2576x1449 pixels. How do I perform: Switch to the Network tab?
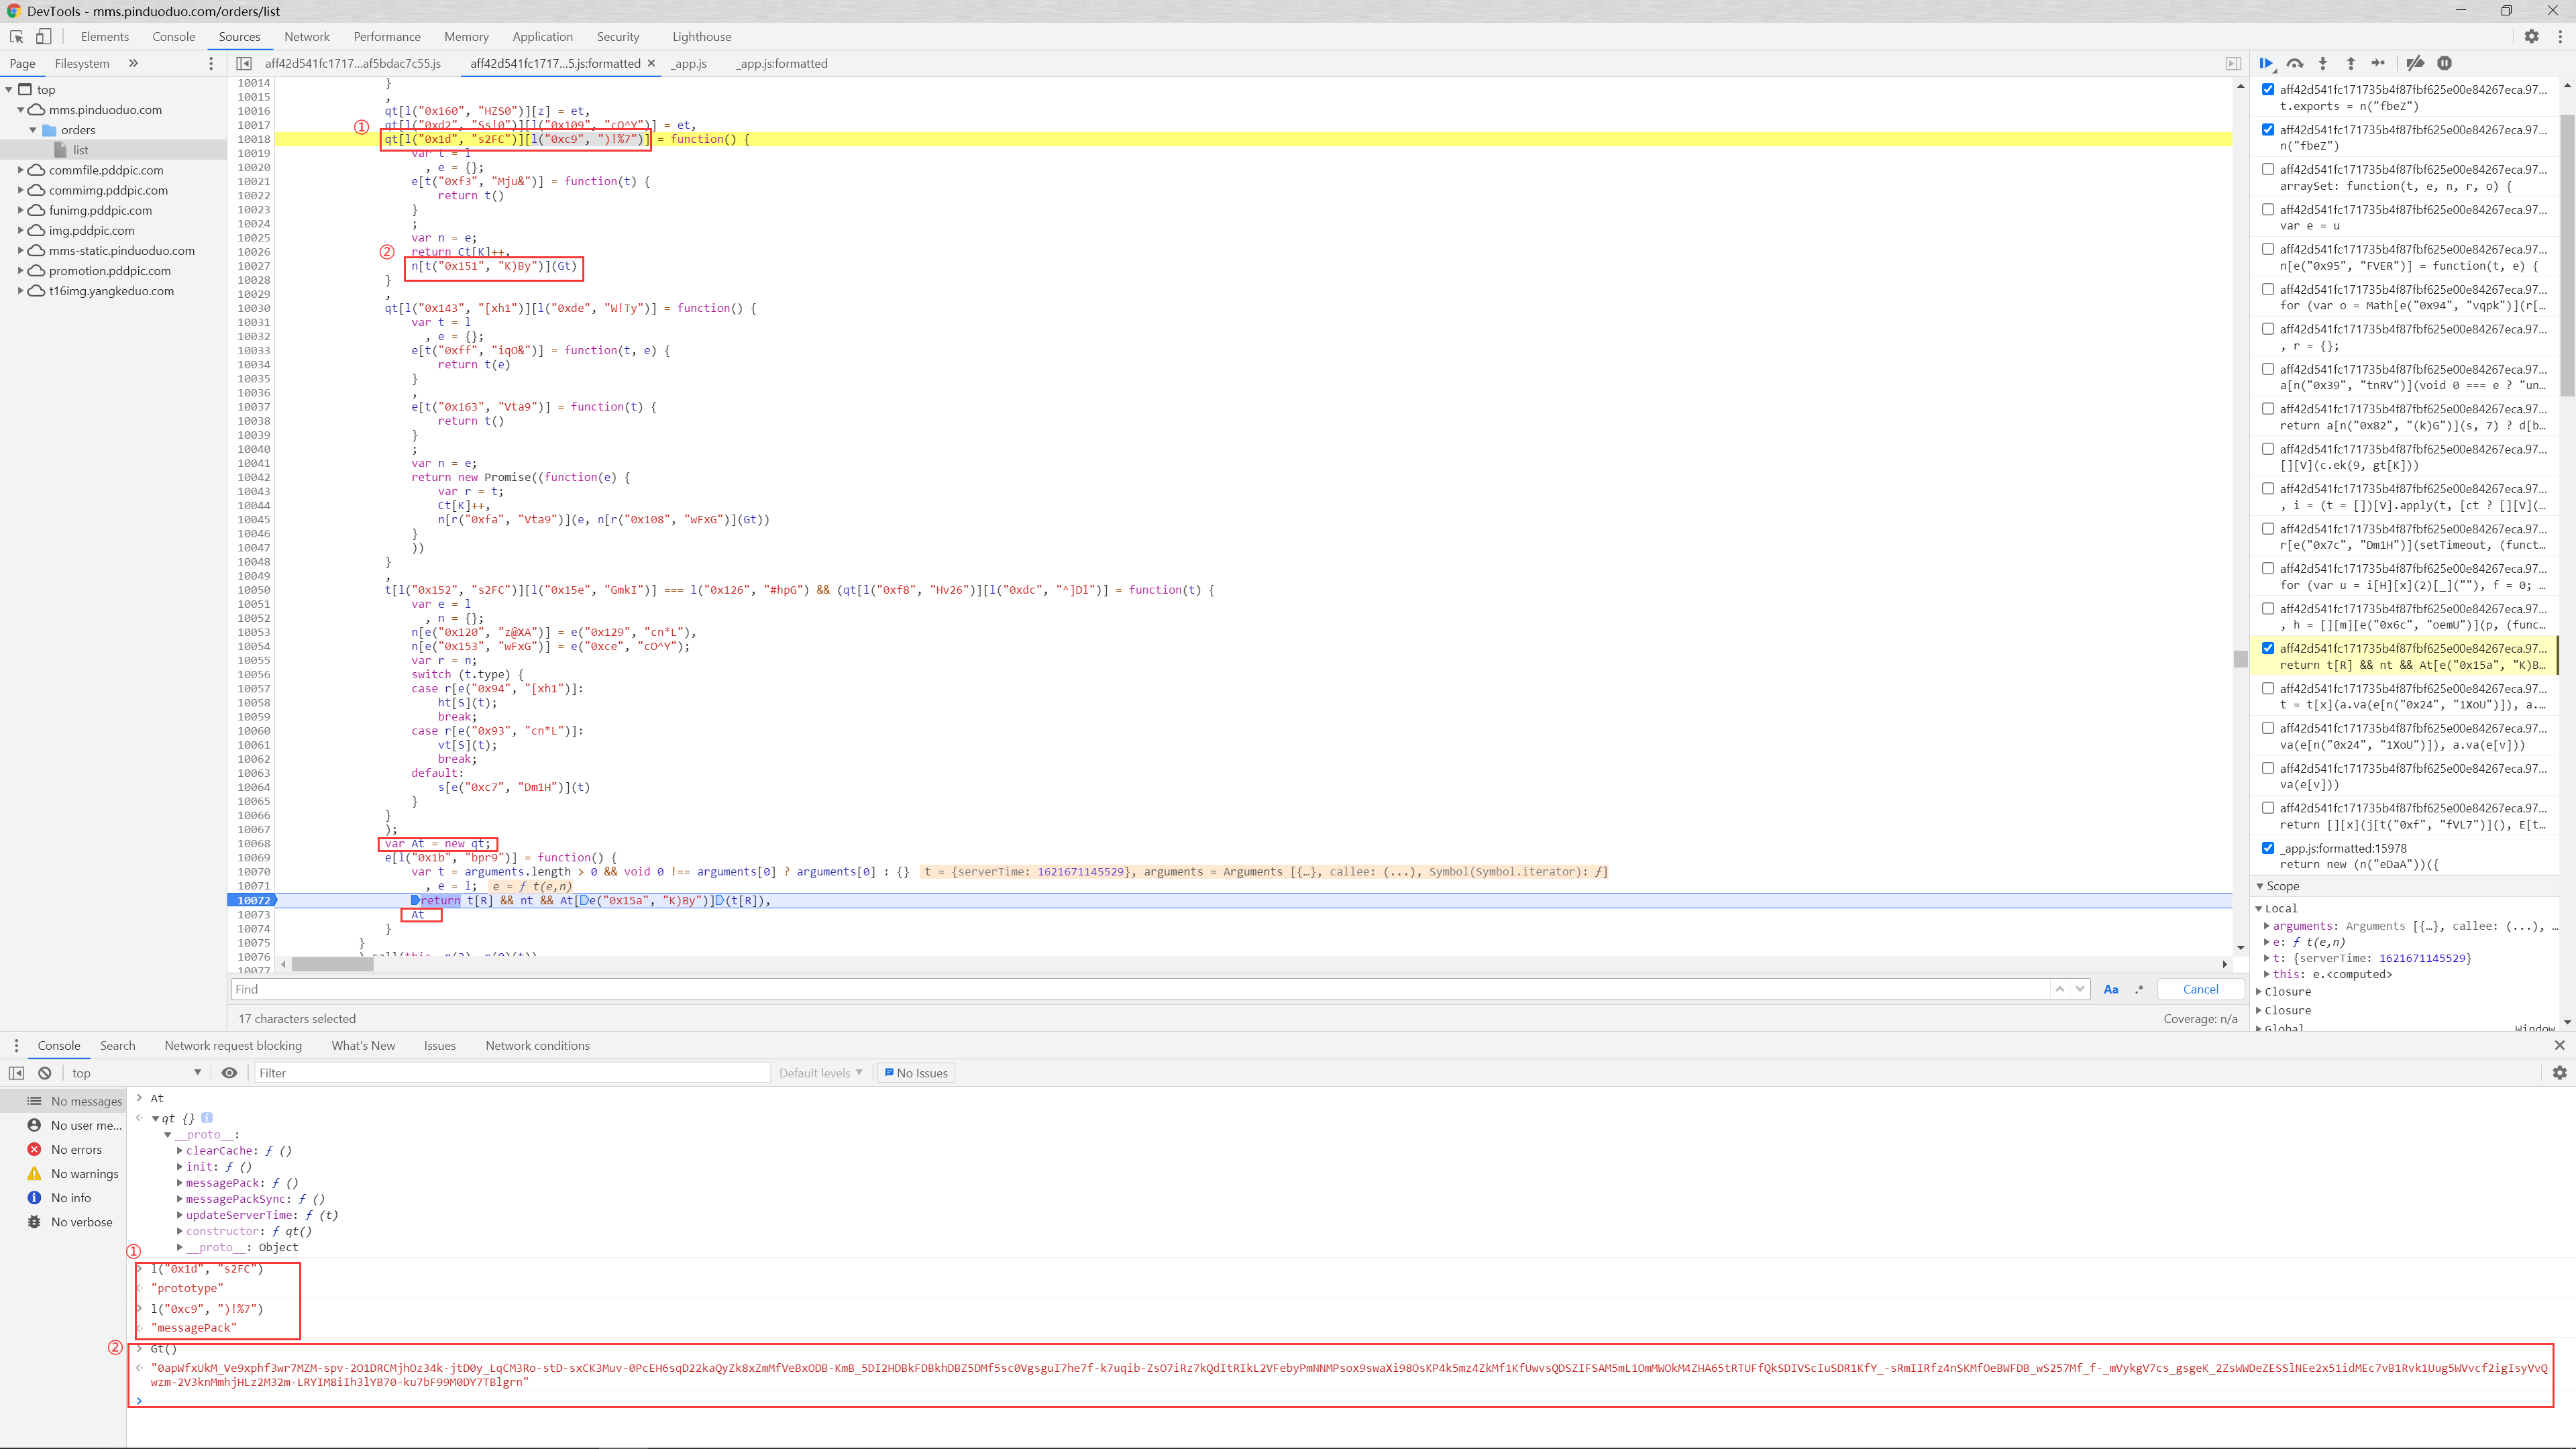306,37
